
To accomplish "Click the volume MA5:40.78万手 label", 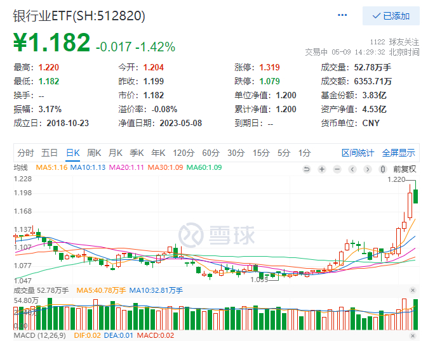I will tap(101, 290).
